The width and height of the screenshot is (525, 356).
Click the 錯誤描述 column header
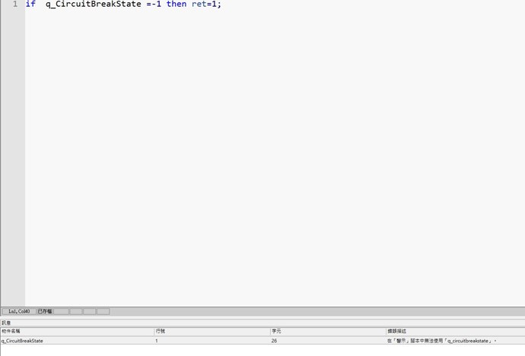396,331
